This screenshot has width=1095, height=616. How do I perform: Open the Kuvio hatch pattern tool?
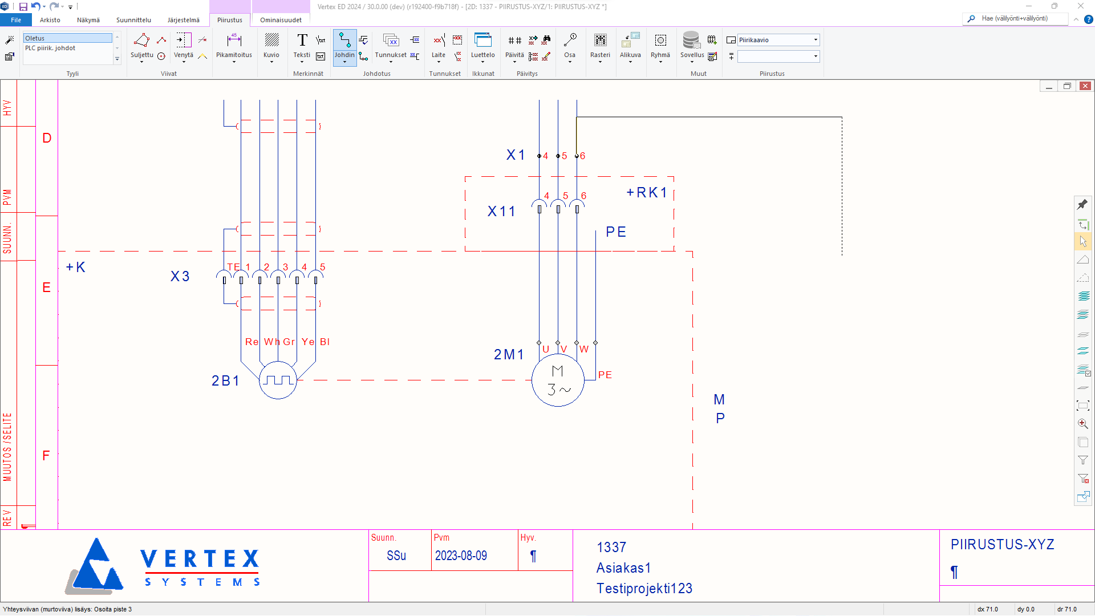271,46
